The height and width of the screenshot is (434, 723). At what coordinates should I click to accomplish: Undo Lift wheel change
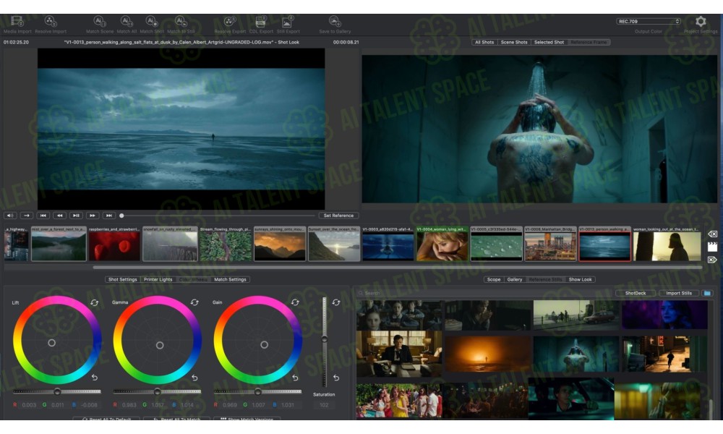click(95, 378)
